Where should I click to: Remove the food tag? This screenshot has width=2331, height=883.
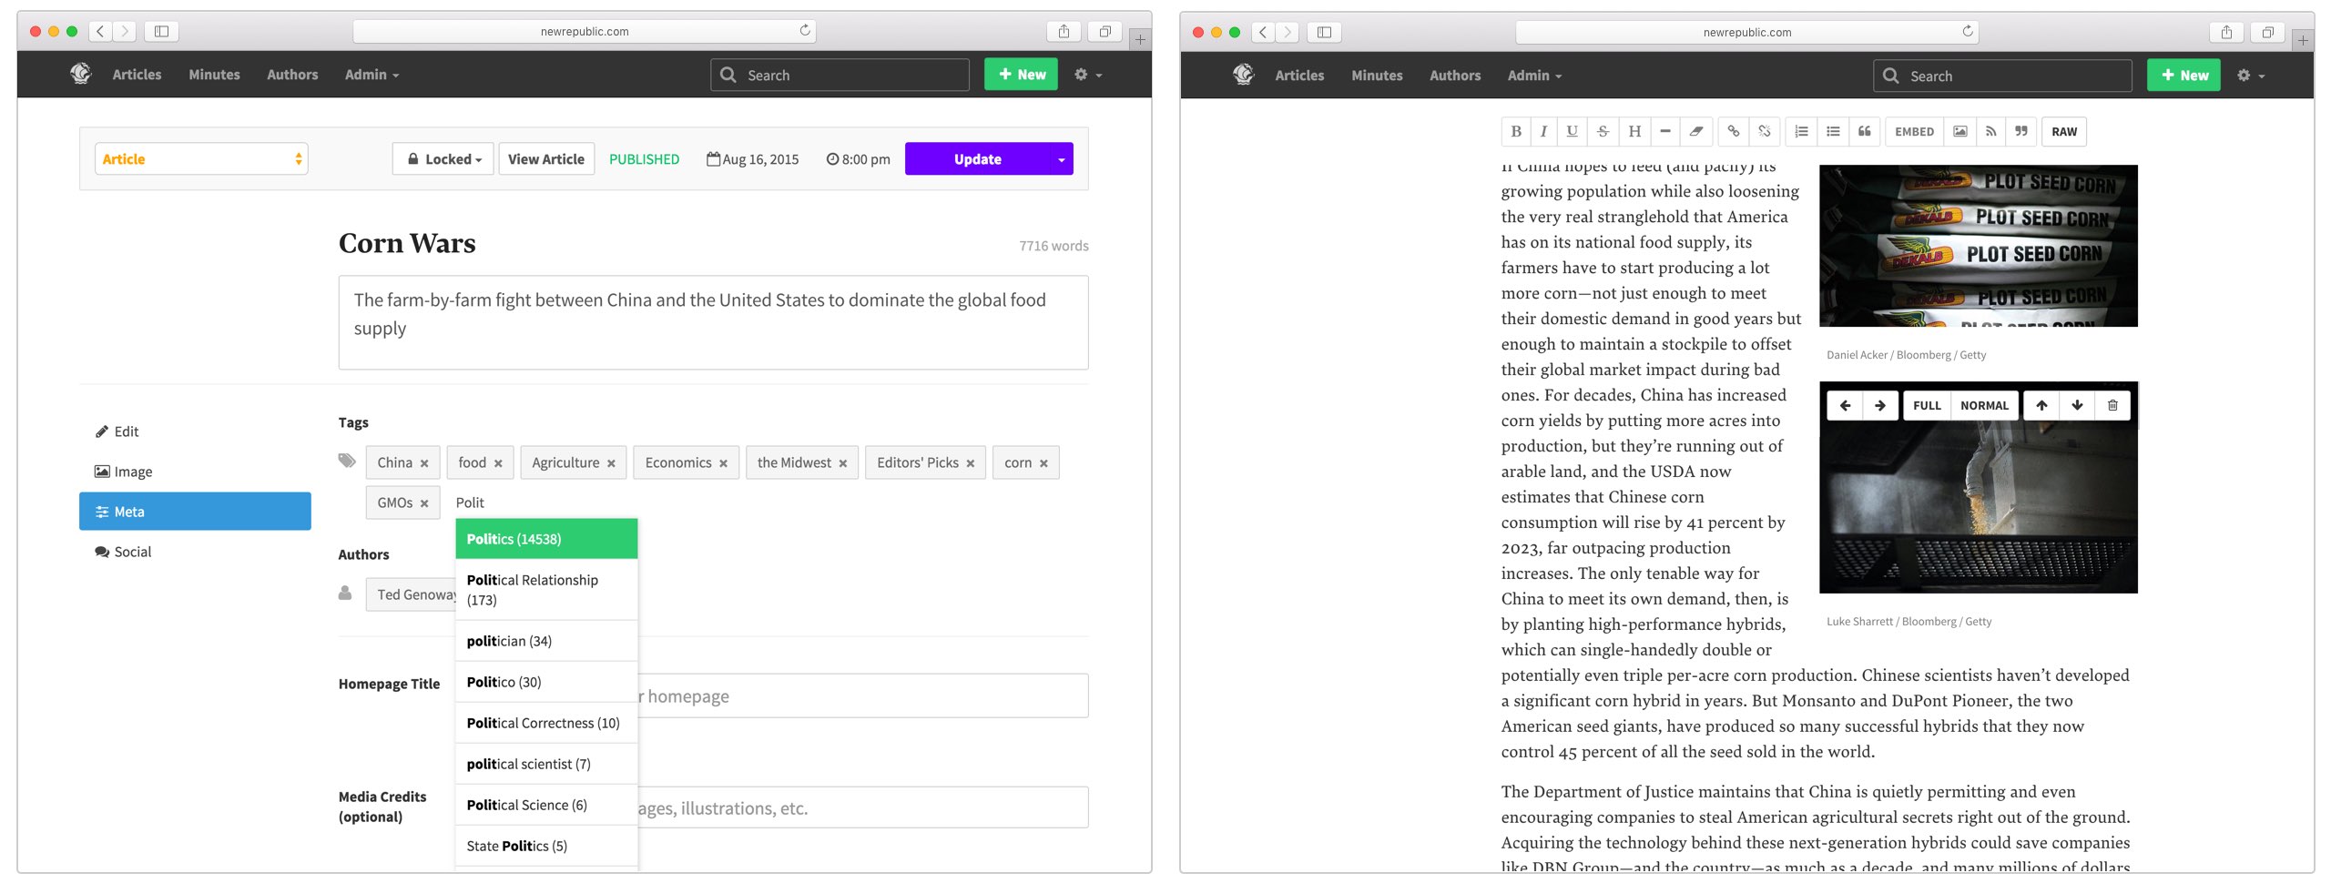point(498,463)
